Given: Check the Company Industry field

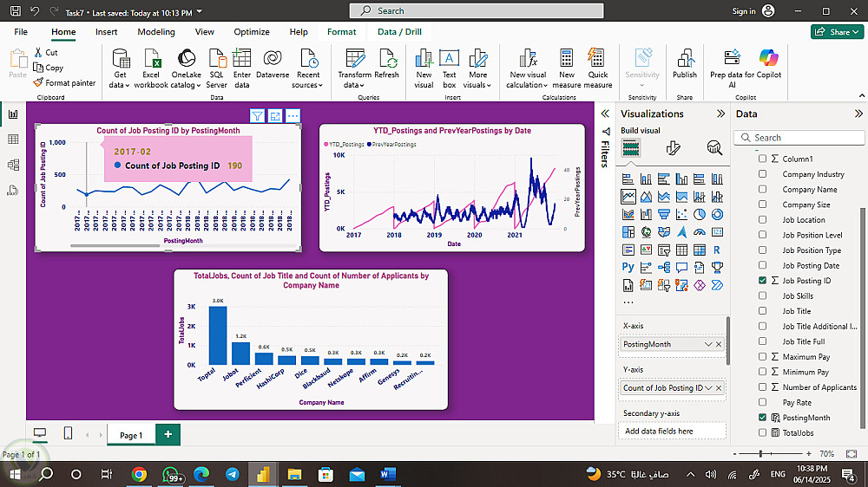Looking at the screenshot, I should (762, 174).
